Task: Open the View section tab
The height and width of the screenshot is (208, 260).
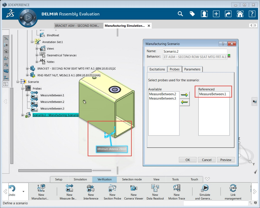Action: 156,179
